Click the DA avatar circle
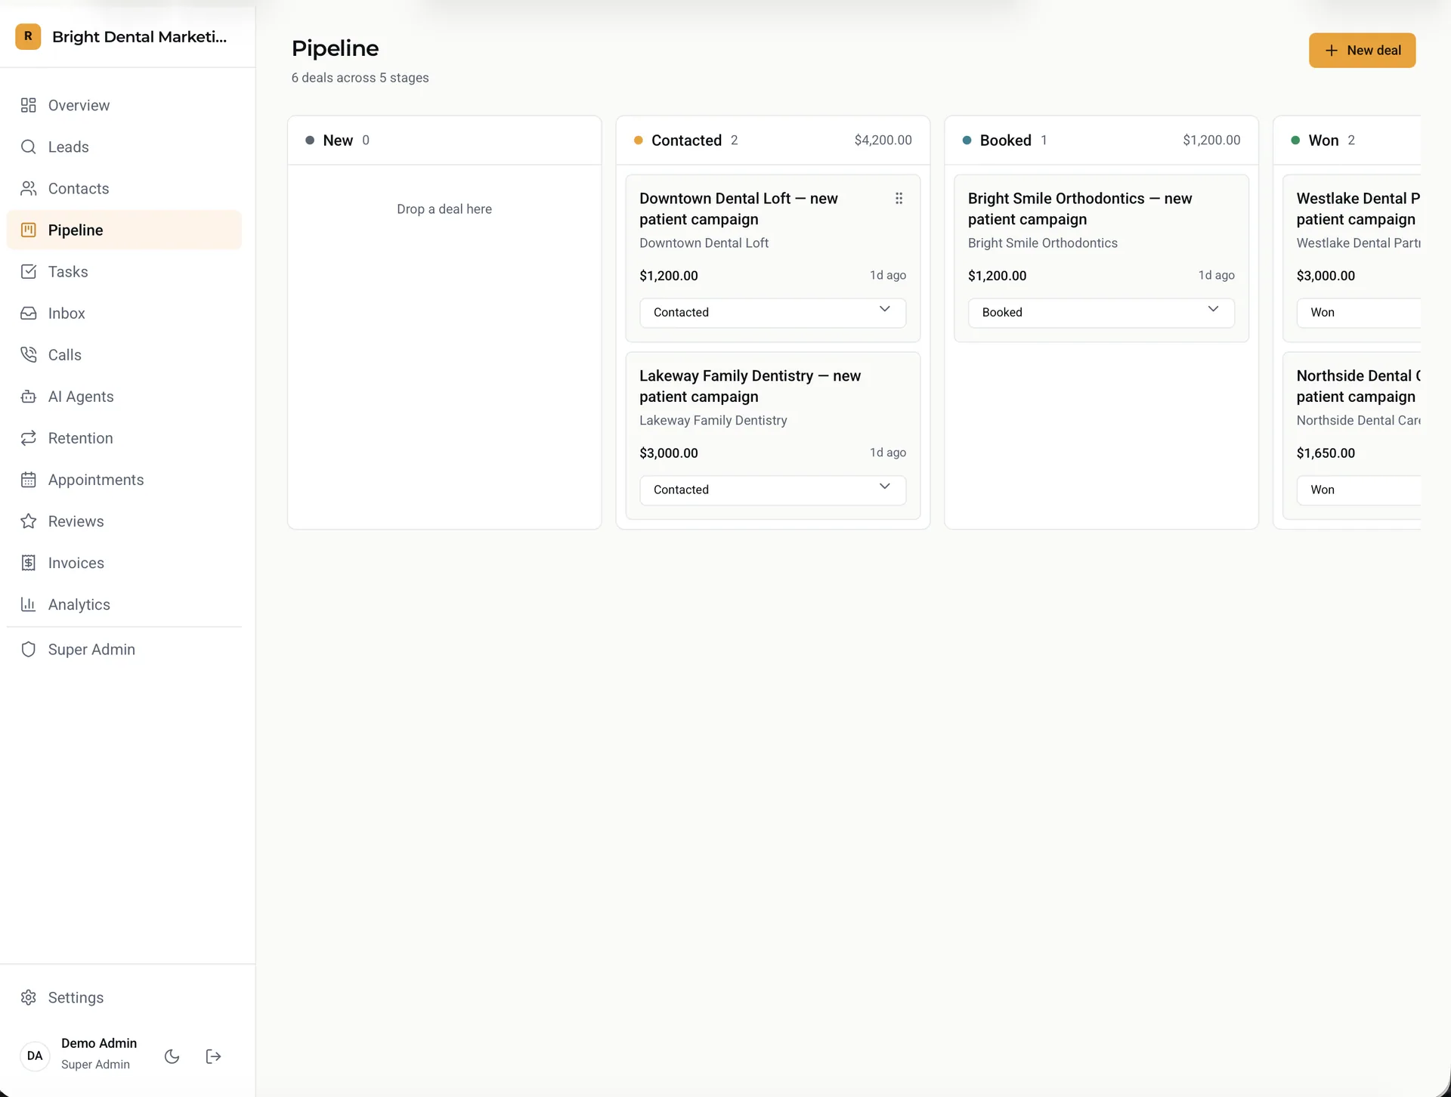The image size is (1451, 1097). tap(35, 1055)
